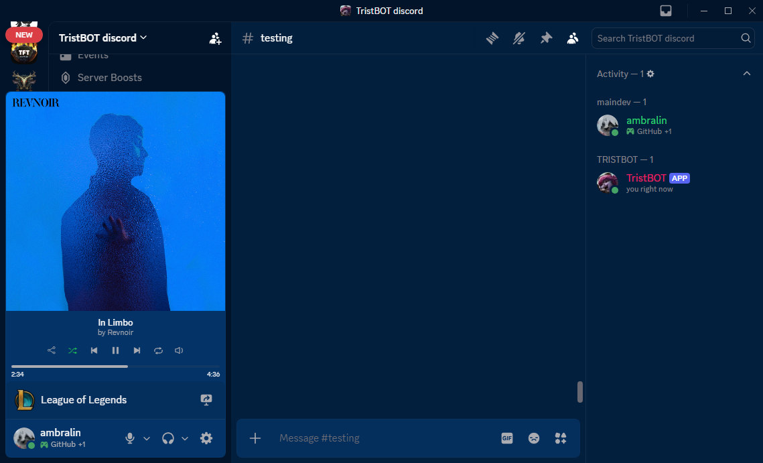Open Server Boosts
Viewport: 763px width, 463px height.
click(x=109, y=78)
